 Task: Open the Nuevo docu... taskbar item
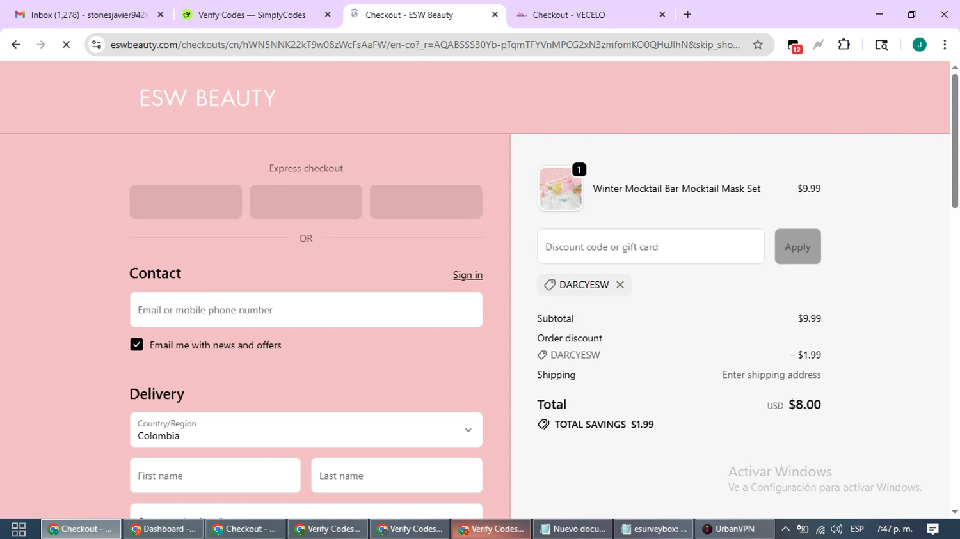click(x=573, y=529)
